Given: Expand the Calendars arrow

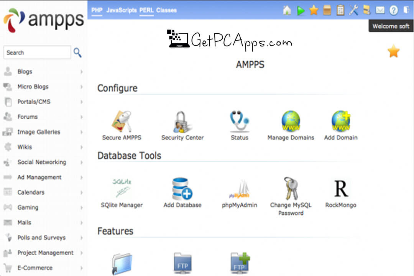Looking at the screenshot, I should [x=81, y=192].
